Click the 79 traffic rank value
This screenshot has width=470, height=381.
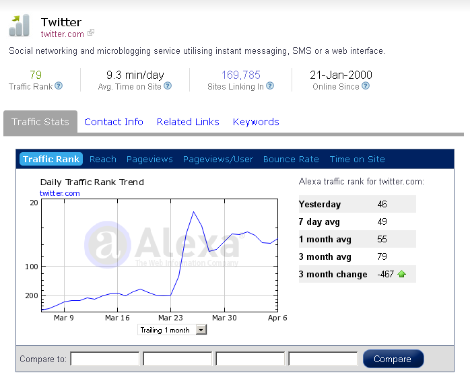point(36,75)
